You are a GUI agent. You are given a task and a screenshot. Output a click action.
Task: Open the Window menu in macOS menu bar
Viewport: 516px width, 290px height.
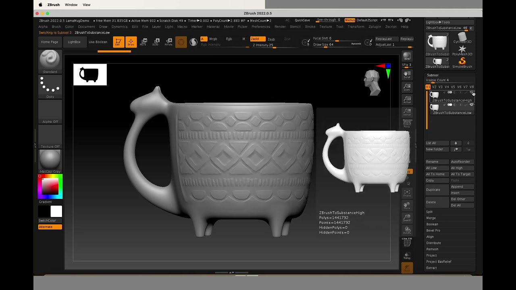coord(71,5)
